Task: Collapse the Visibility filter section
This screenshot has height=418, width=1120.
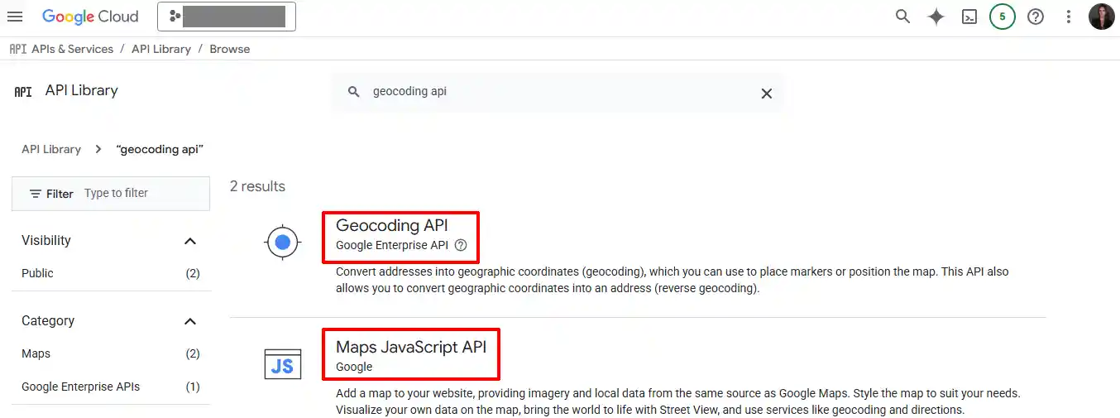Action: [x=190, y=241]
